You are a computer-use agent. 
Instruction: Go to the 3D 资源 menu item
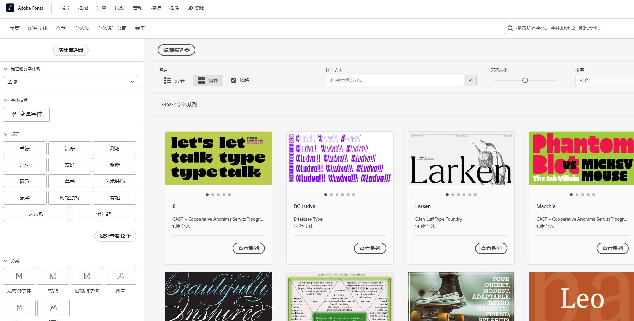pyautogui.click(x=196, y=8)
